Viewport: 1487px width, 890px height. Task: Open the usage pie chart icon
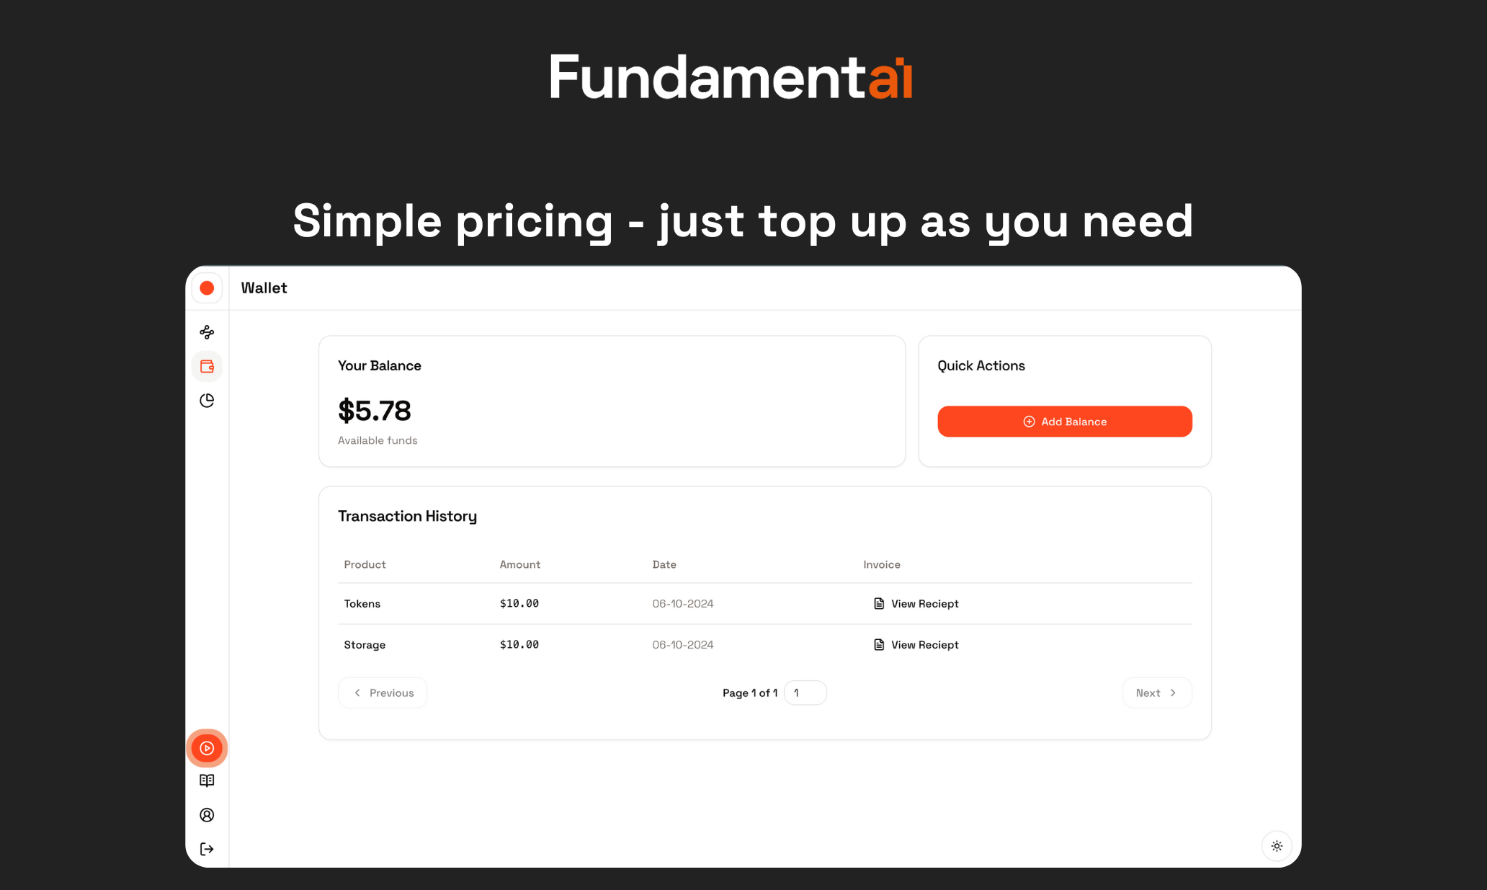click(207, 401)
